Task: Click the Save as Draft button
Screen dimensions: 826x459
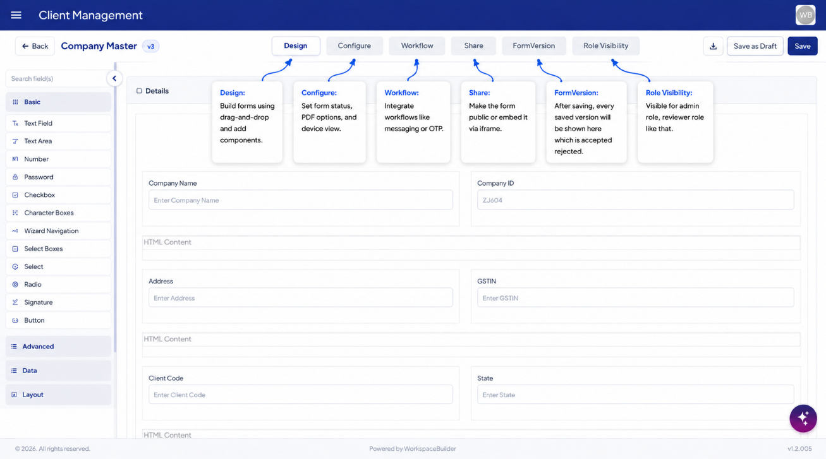Action: tap(755, 46)
